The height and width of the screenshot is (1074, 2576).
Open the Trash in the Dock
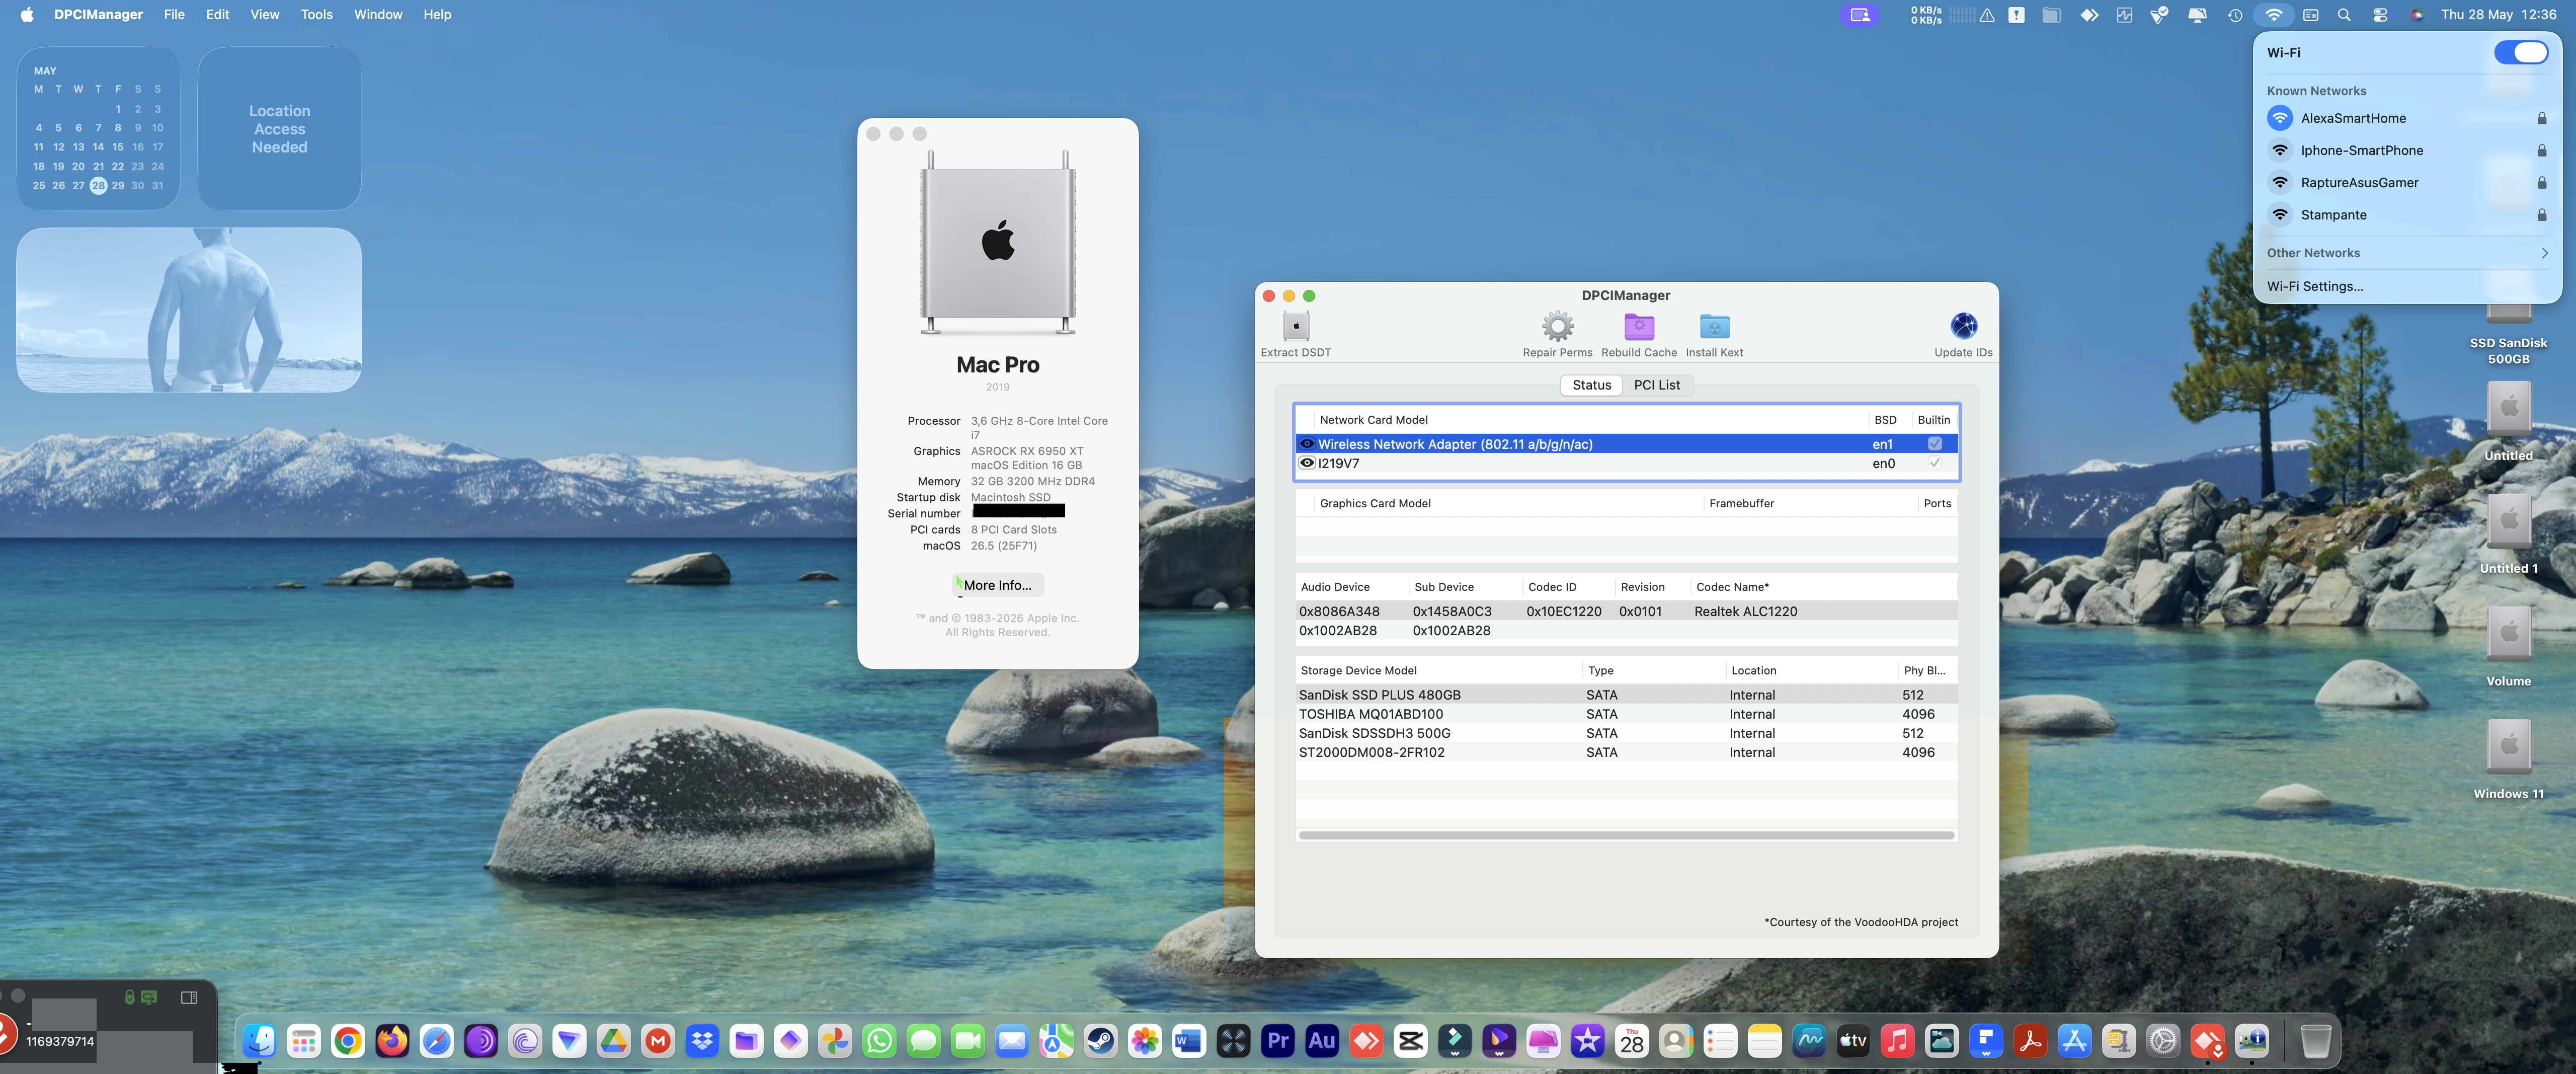[2315, 1041]
